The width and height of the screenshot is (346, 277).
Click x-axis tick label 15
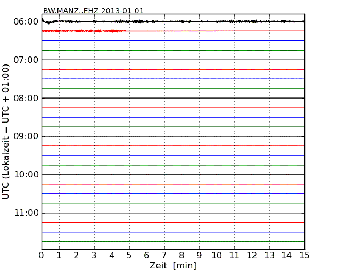[304, 256]
